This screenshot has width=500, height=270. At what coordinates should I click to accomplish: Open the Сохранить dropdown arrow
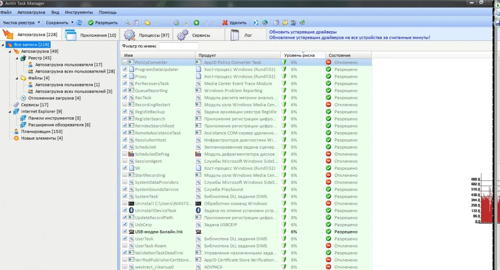[x=71, y=23]
